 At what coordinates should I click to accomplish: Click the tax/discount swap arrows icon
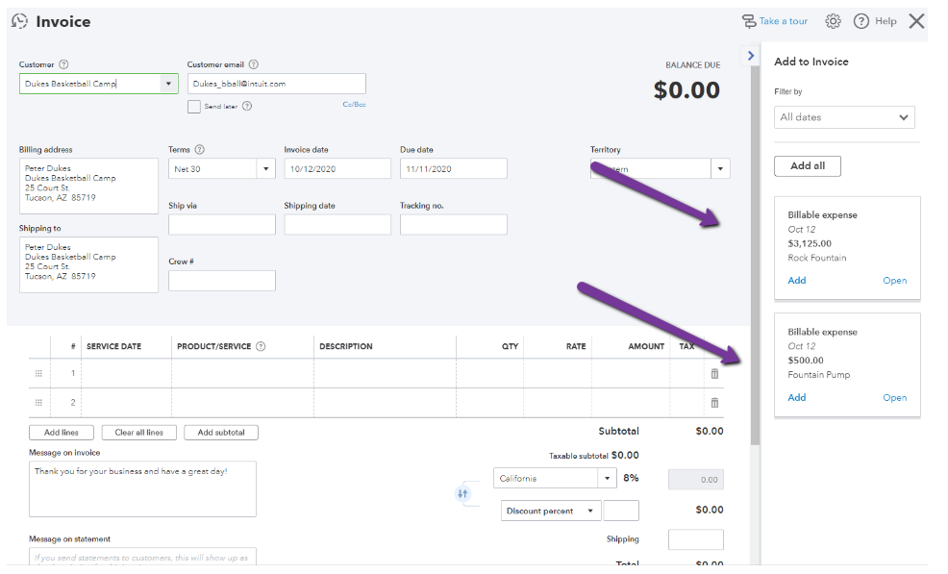pyautogui.click(x=462, y=493)
